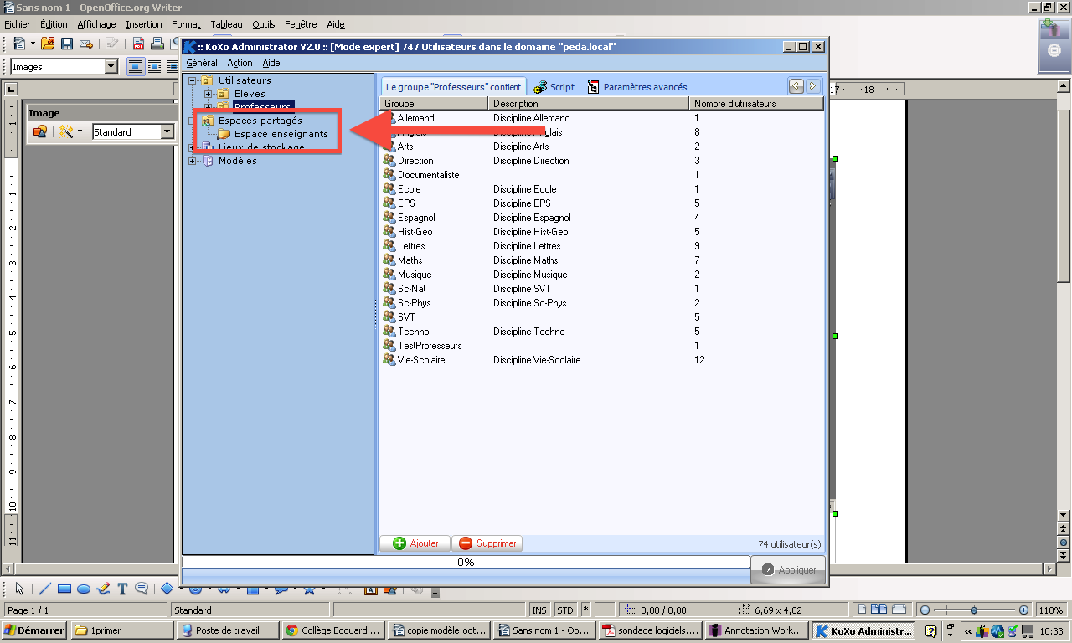Click the Utilisateurs folder icon in the tree
The width and height of the screenshot is (1072, 643).
208,80
